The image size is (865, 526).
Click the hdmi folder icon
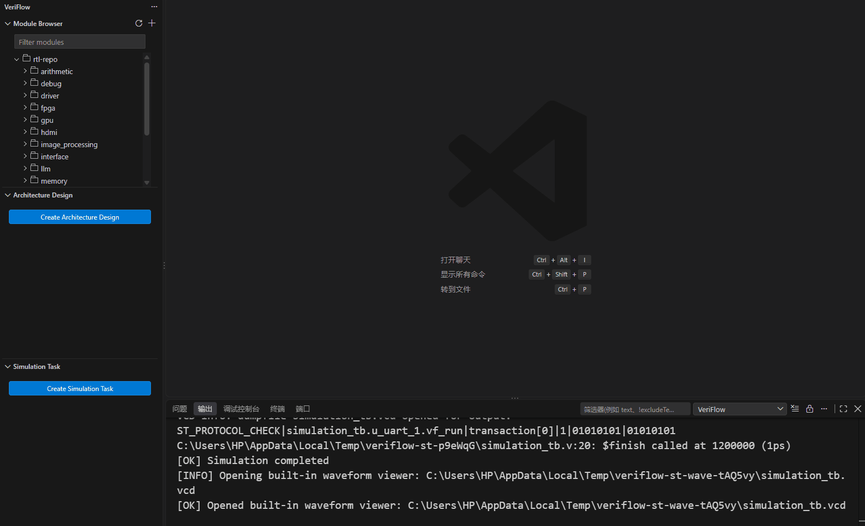(34, 132)
